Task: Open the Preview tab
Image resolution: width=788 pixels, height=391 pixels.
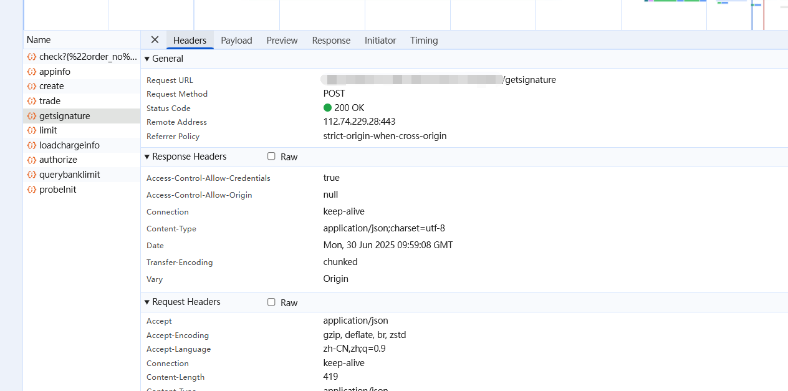Action: (x=282, y=41)
